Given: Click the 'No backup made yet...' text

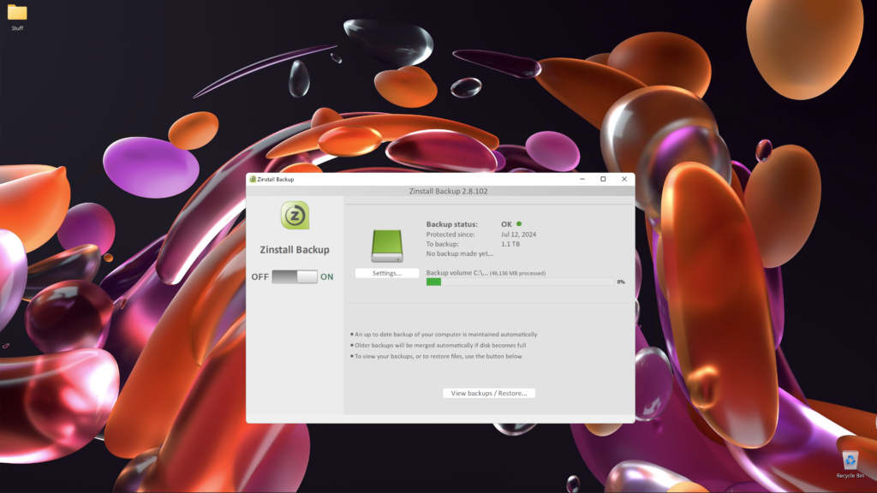Looking at the screenshot, I should [x=460, y=253].
